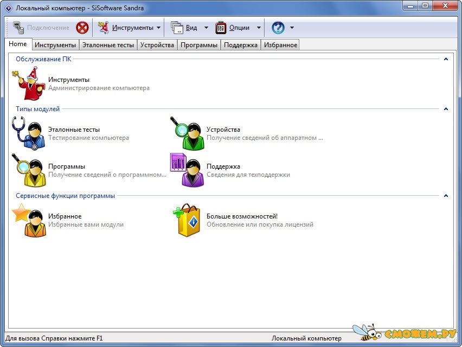
Task: Open the Избранное star icon
Action: click(27, 220)
